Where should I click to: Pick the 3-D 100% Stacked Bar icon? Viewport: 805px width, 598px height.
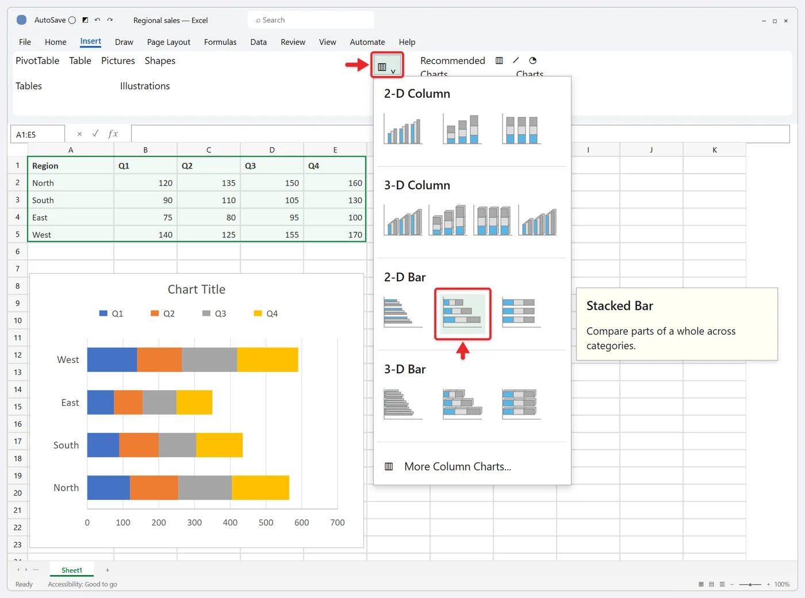coord(521,404)
